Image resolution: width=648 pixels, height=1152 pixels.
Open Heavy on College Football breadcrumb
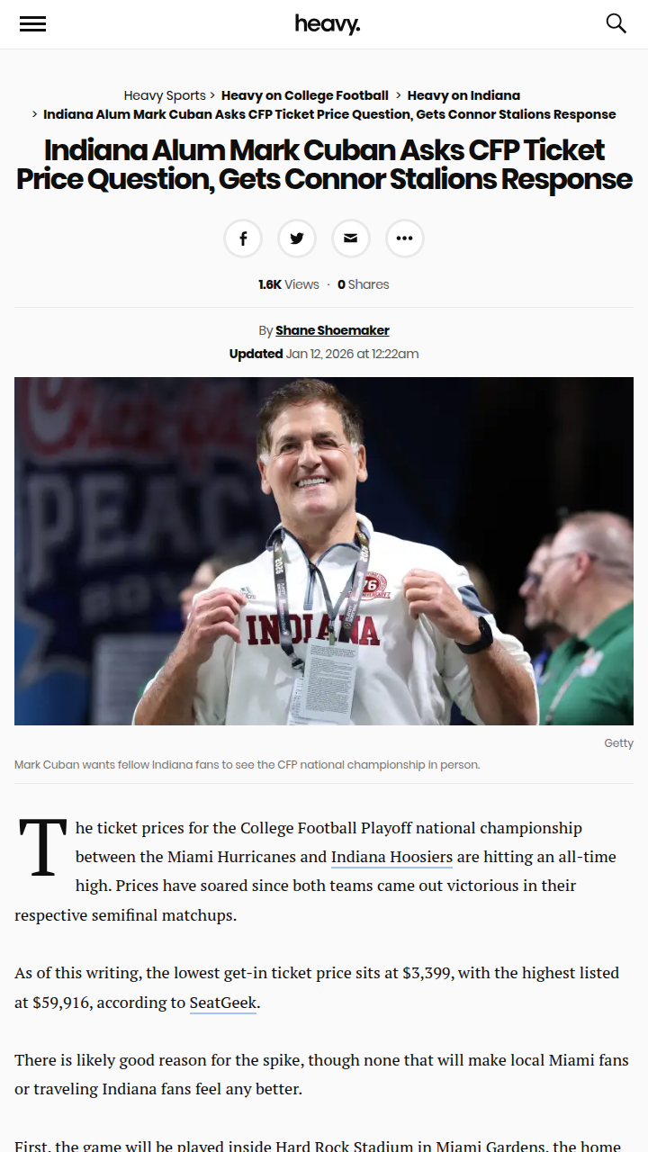click(x=305, y=95)
